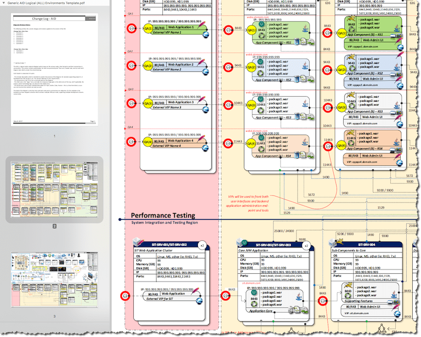Click External VIP Name 4 label
The height and width of the screenshot is (337, 421).
click(x=167, y=145)
